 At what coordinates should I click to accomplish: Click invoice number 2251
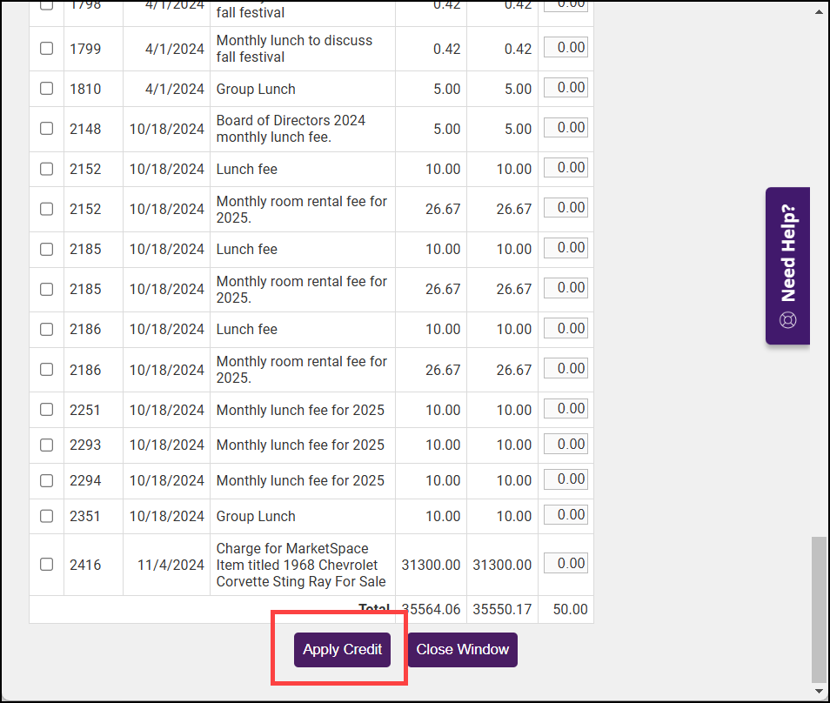tap(84, 411)
